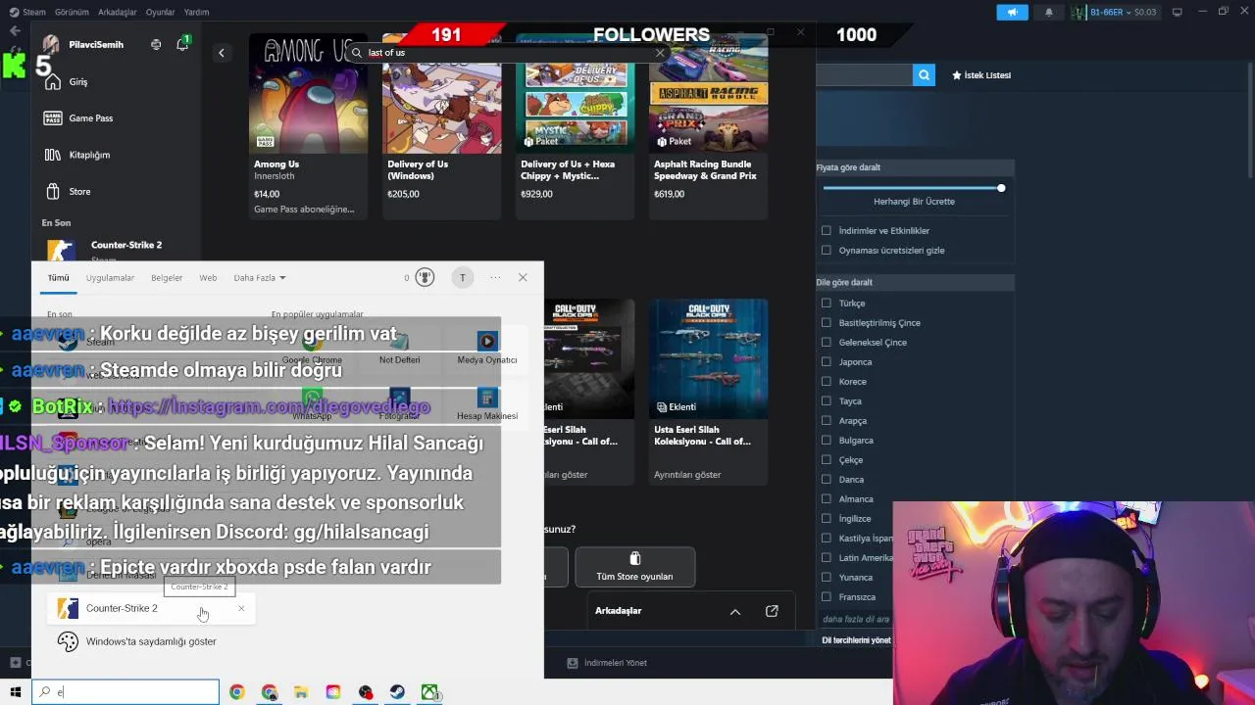Click the print-like icon beside PilavciSemih

[156, 44]
